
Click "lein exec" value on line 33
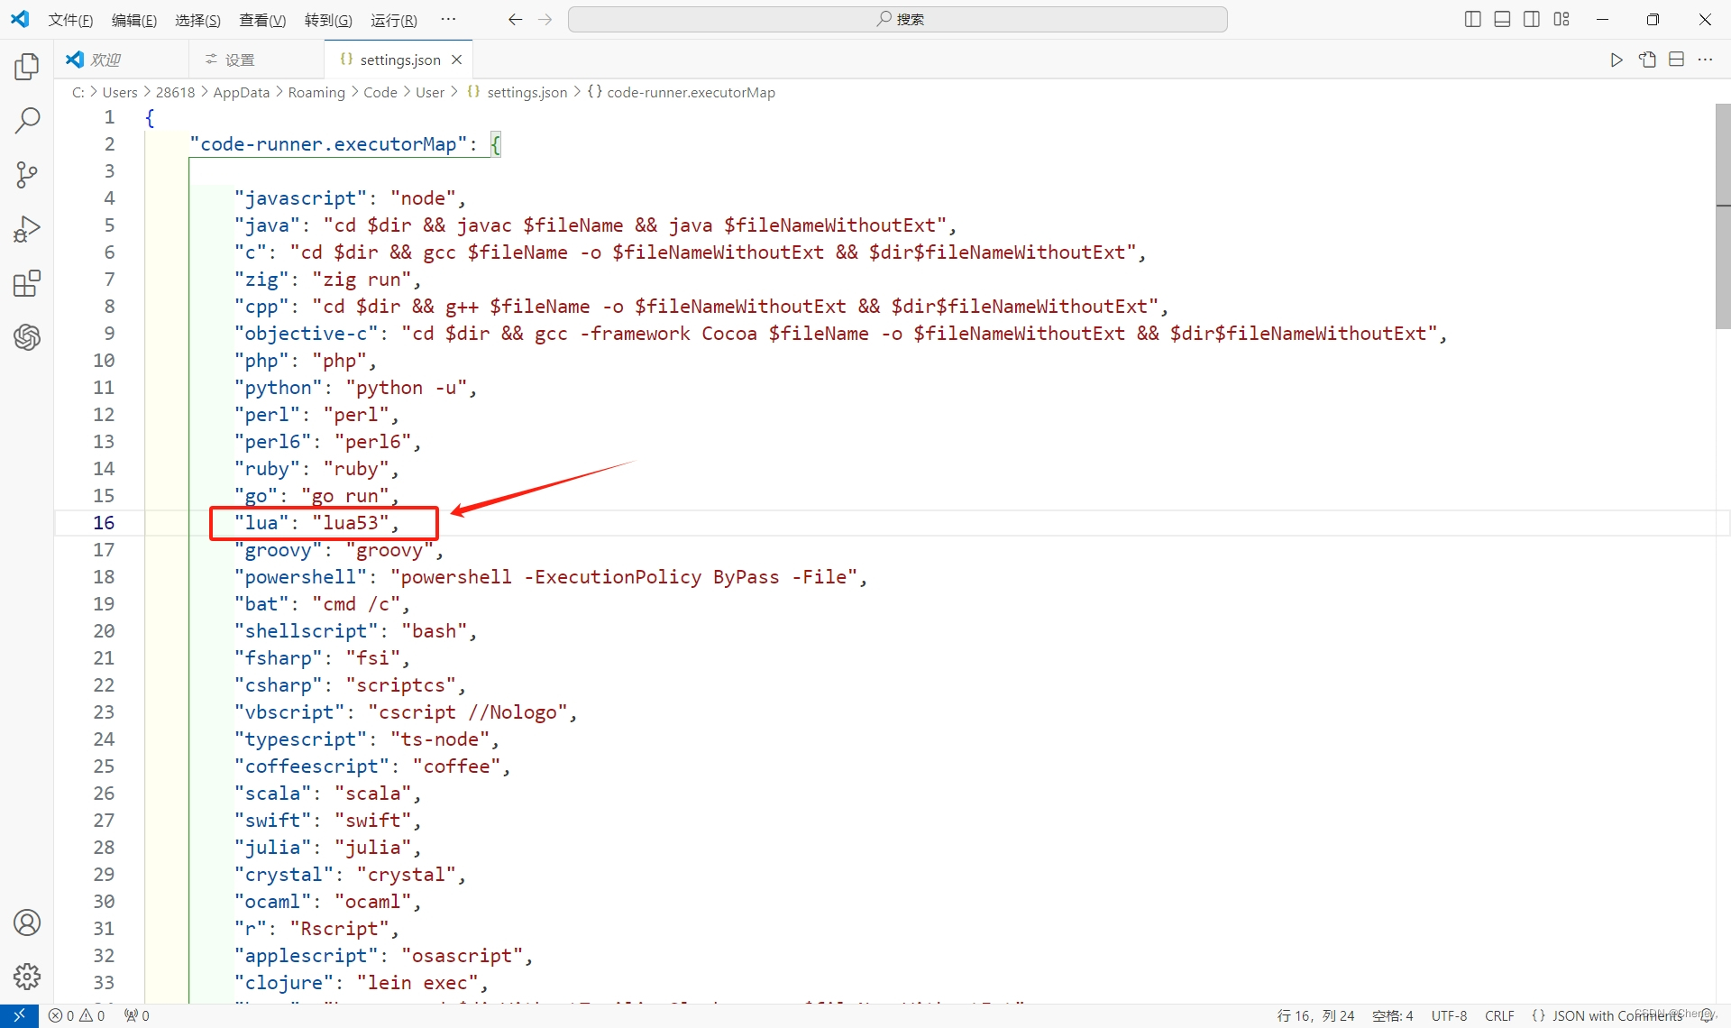tap(417, 983)
